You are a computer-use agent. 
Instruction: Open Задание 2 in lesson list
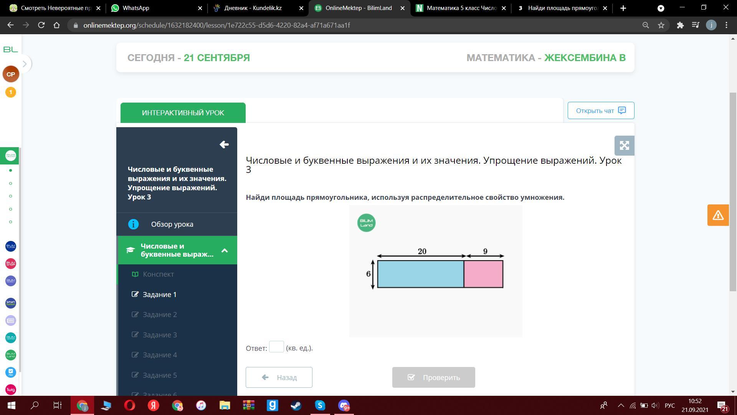point(160,315)
